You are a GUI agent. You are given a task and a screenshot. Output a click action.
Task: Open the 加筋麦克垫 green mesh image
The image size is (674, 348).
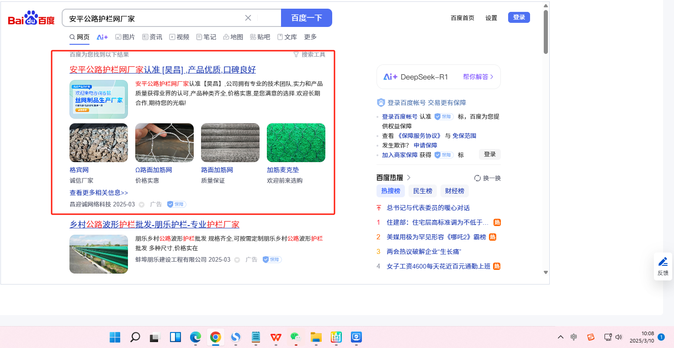(296, 142)
